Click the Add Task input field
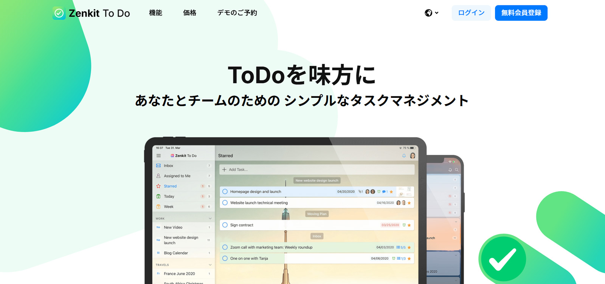The image size is (605, 284). point(317,170)
